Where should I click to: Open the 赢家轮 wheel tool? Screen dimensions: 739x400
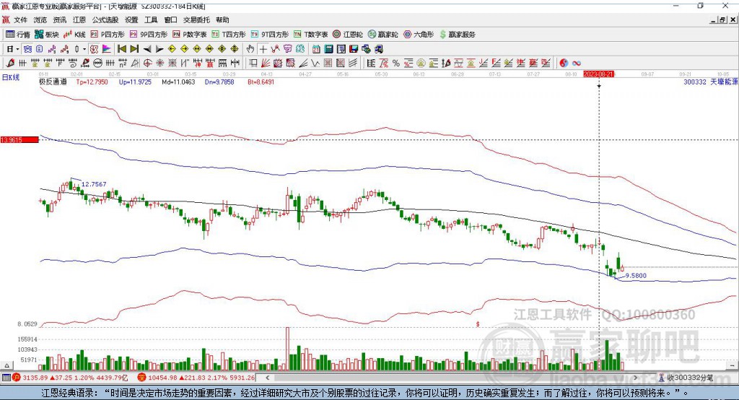382,35
